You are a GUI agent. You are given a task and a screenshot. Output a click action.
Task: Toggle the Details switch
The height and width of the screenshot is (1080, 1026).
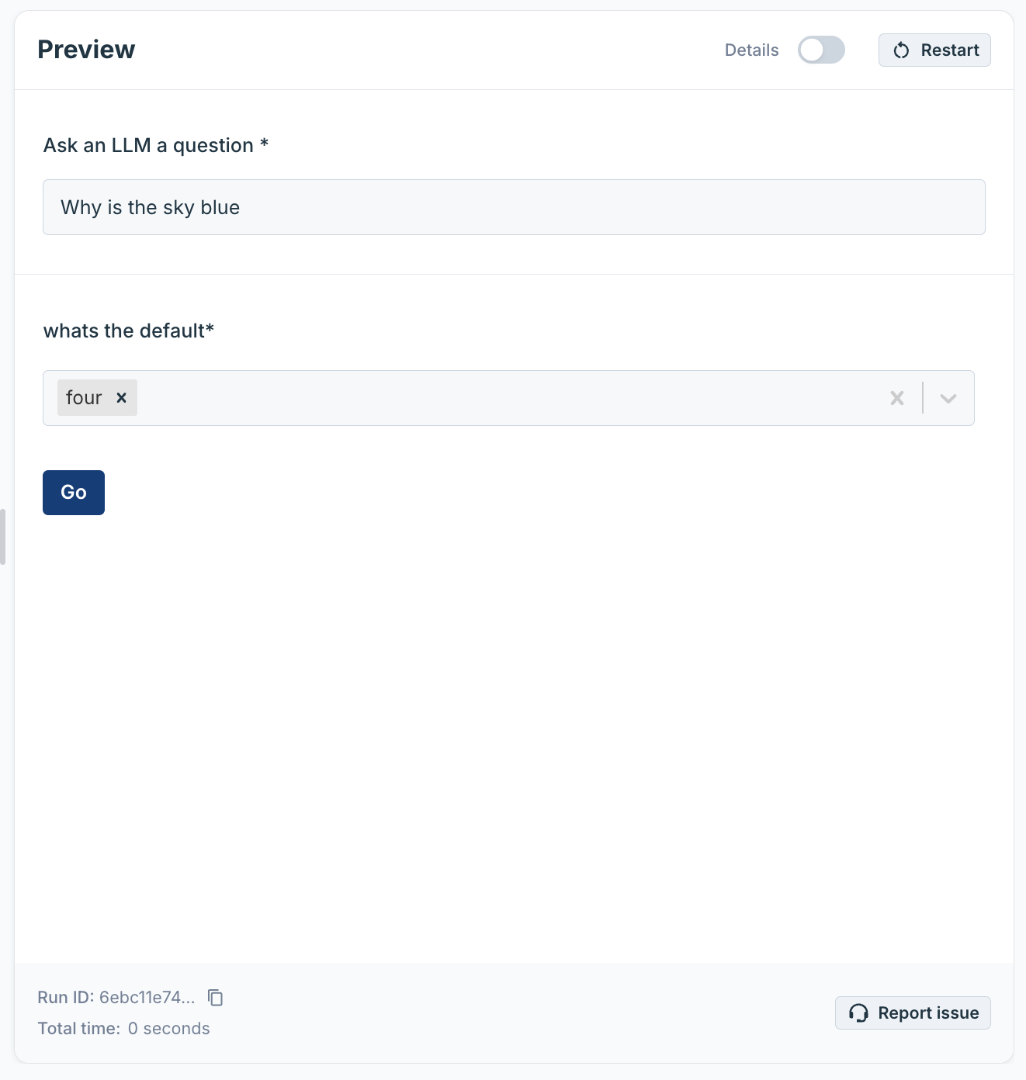(x=821, y=50)
